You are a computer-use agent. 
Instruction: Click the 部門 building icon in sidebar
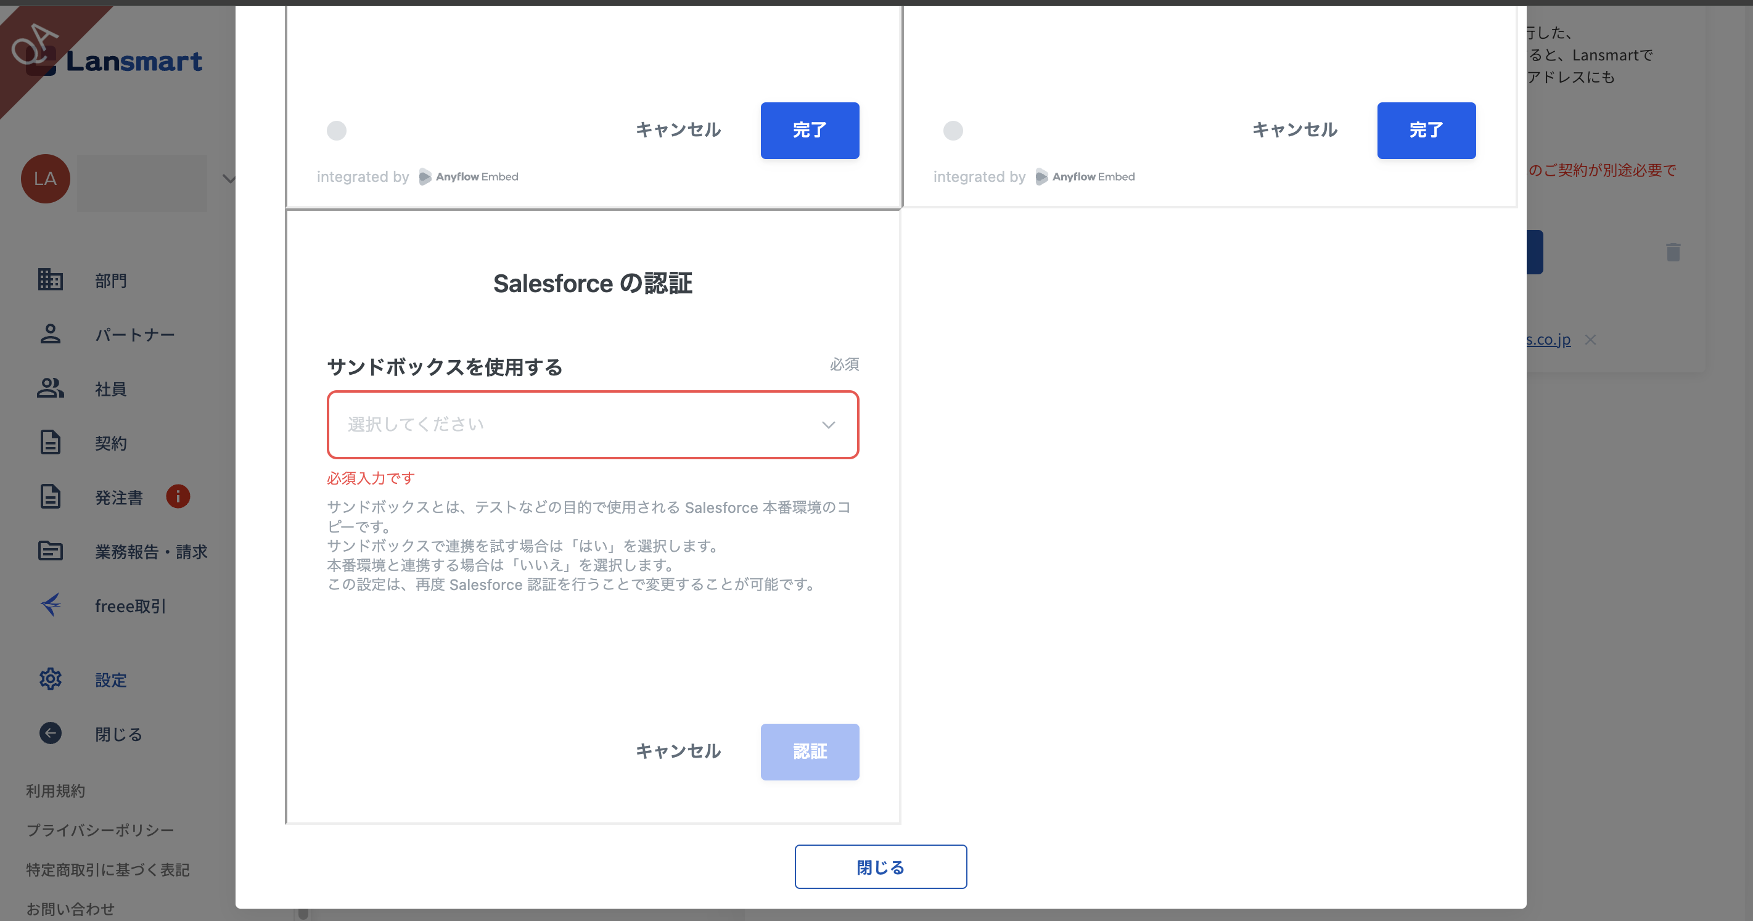pyautogui.click(x=50, y=279)
